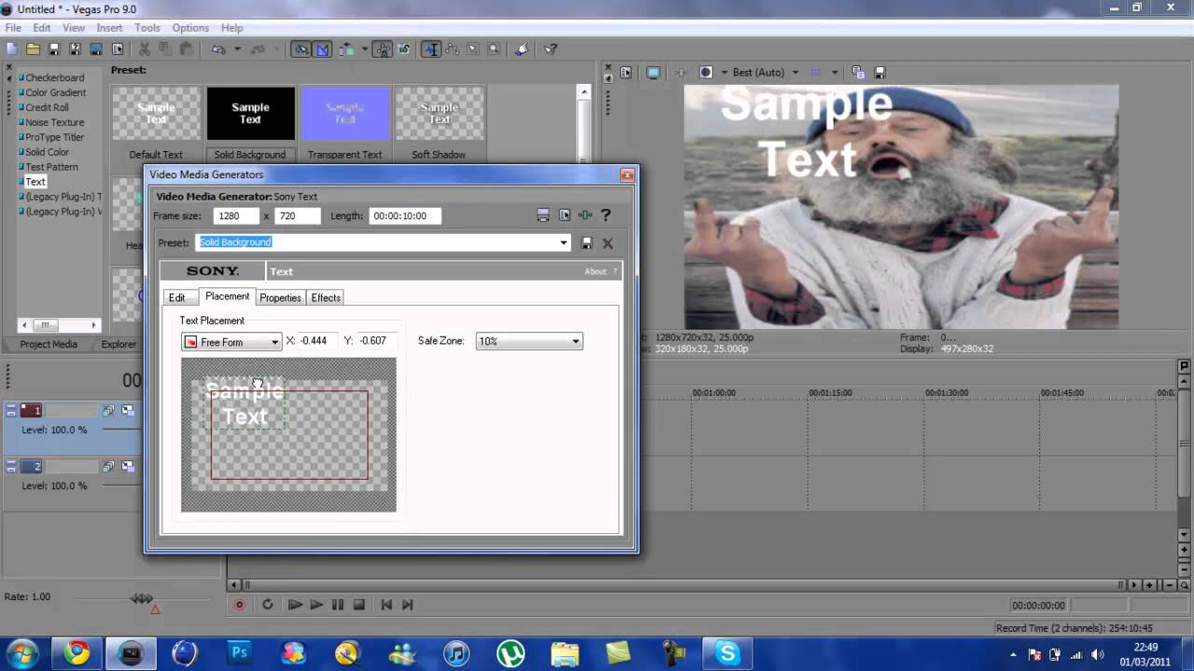Click the Open project folder icon
Viewport: 1194px width, 671px height.
pos(33,48)
